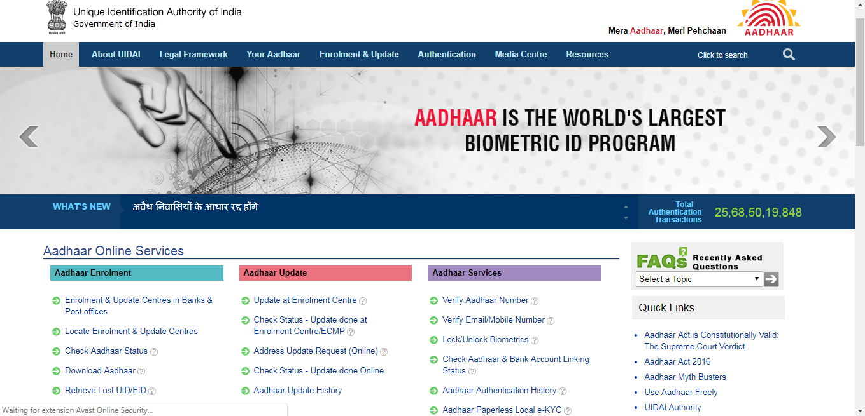The height and width of the screenshot is (416, 865).
Task: Click help icon beside Download Aadhaar
Action: click(x=141, y=371)
